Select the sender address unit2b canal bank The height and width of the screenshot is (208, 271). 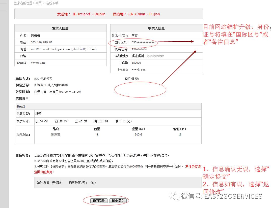(x=63, y=49)
